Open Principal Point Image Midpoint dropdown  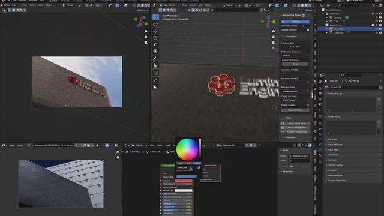click(x=295, y=91)
